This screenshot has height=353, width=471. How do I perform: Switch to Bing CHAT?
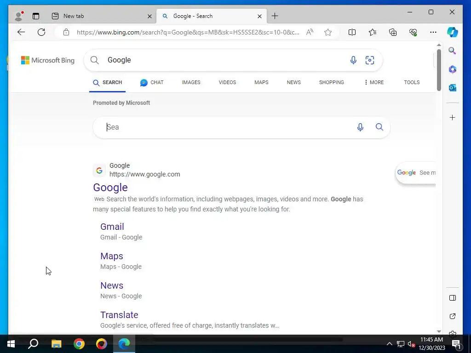click(x=152, y=83)
